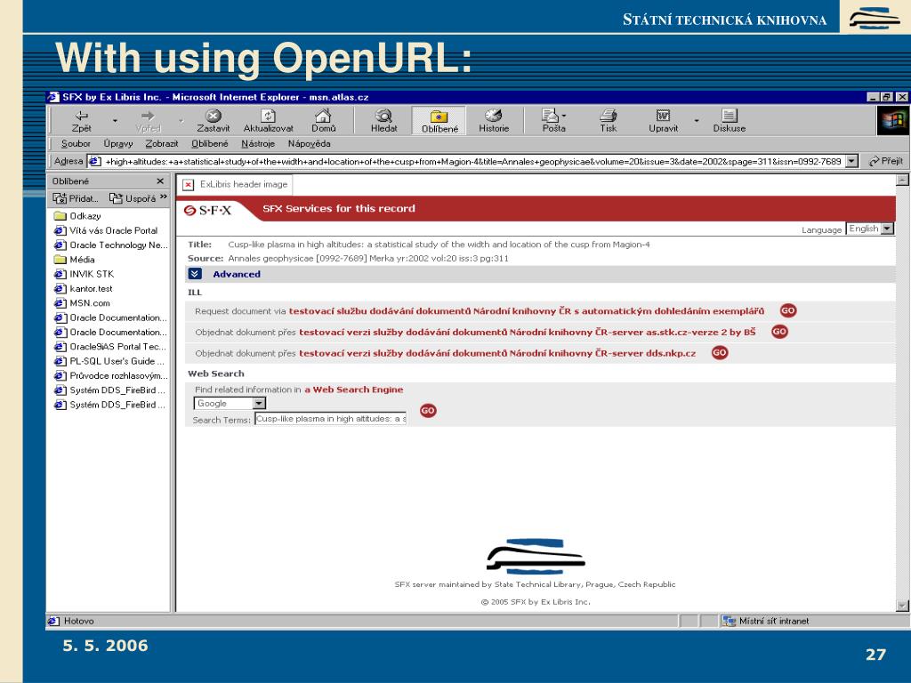The image size is (911, 683).
Task: Click scroll down arrow on page scrollbar
Action: 902,606
